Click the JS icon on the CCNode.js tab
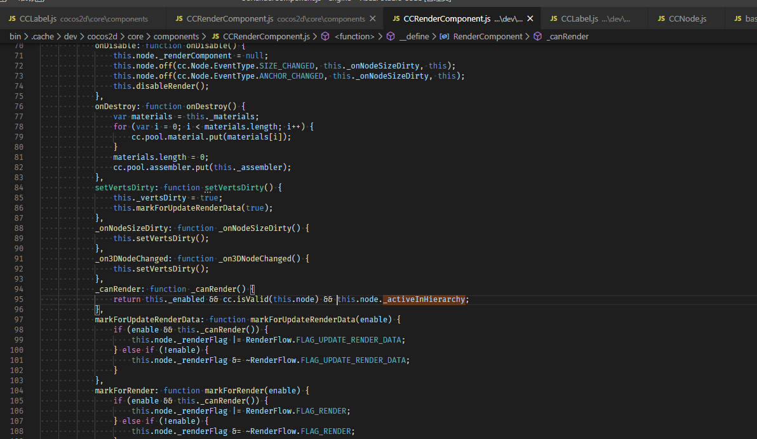The width and height of the screenshot is (757, 439). (660, 19)
